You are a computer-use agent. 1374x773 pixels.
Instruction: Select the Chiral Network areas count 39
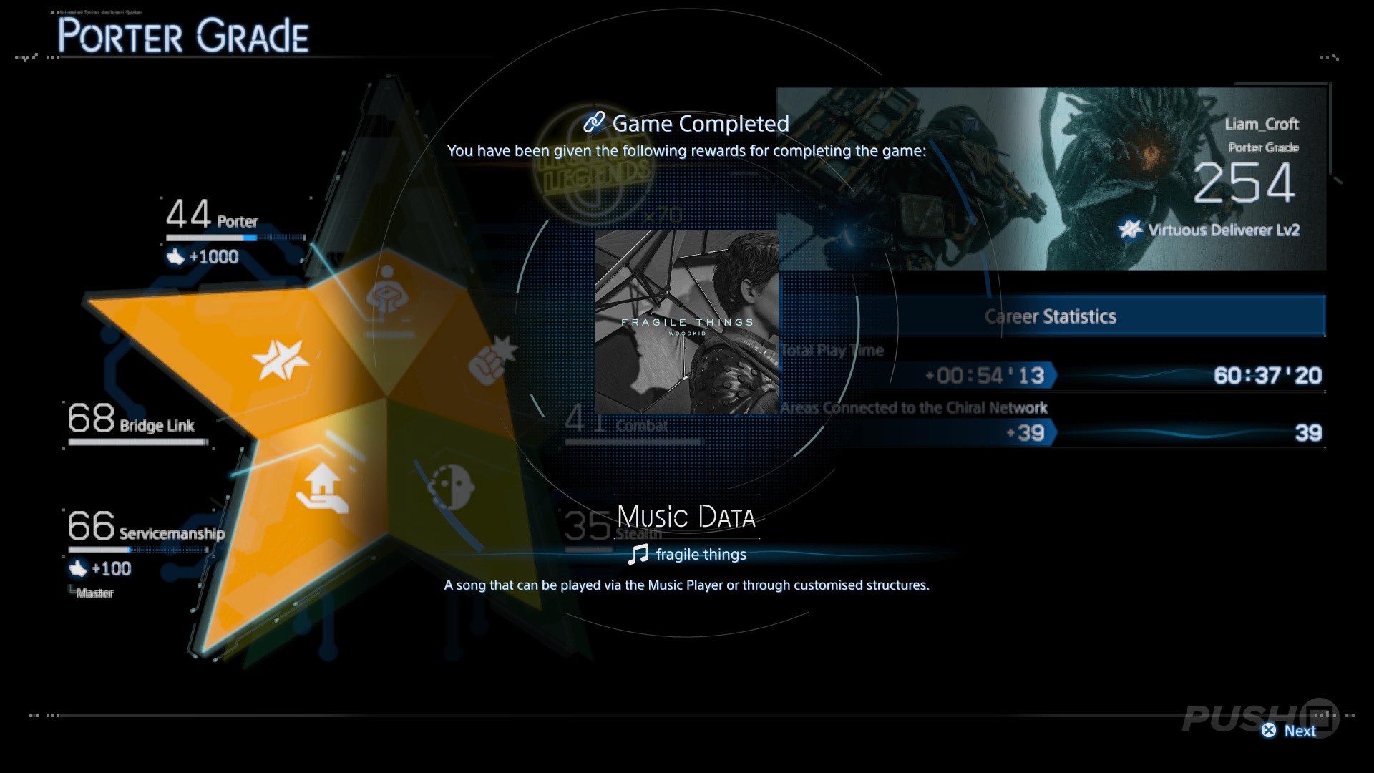pos(1307,433)
